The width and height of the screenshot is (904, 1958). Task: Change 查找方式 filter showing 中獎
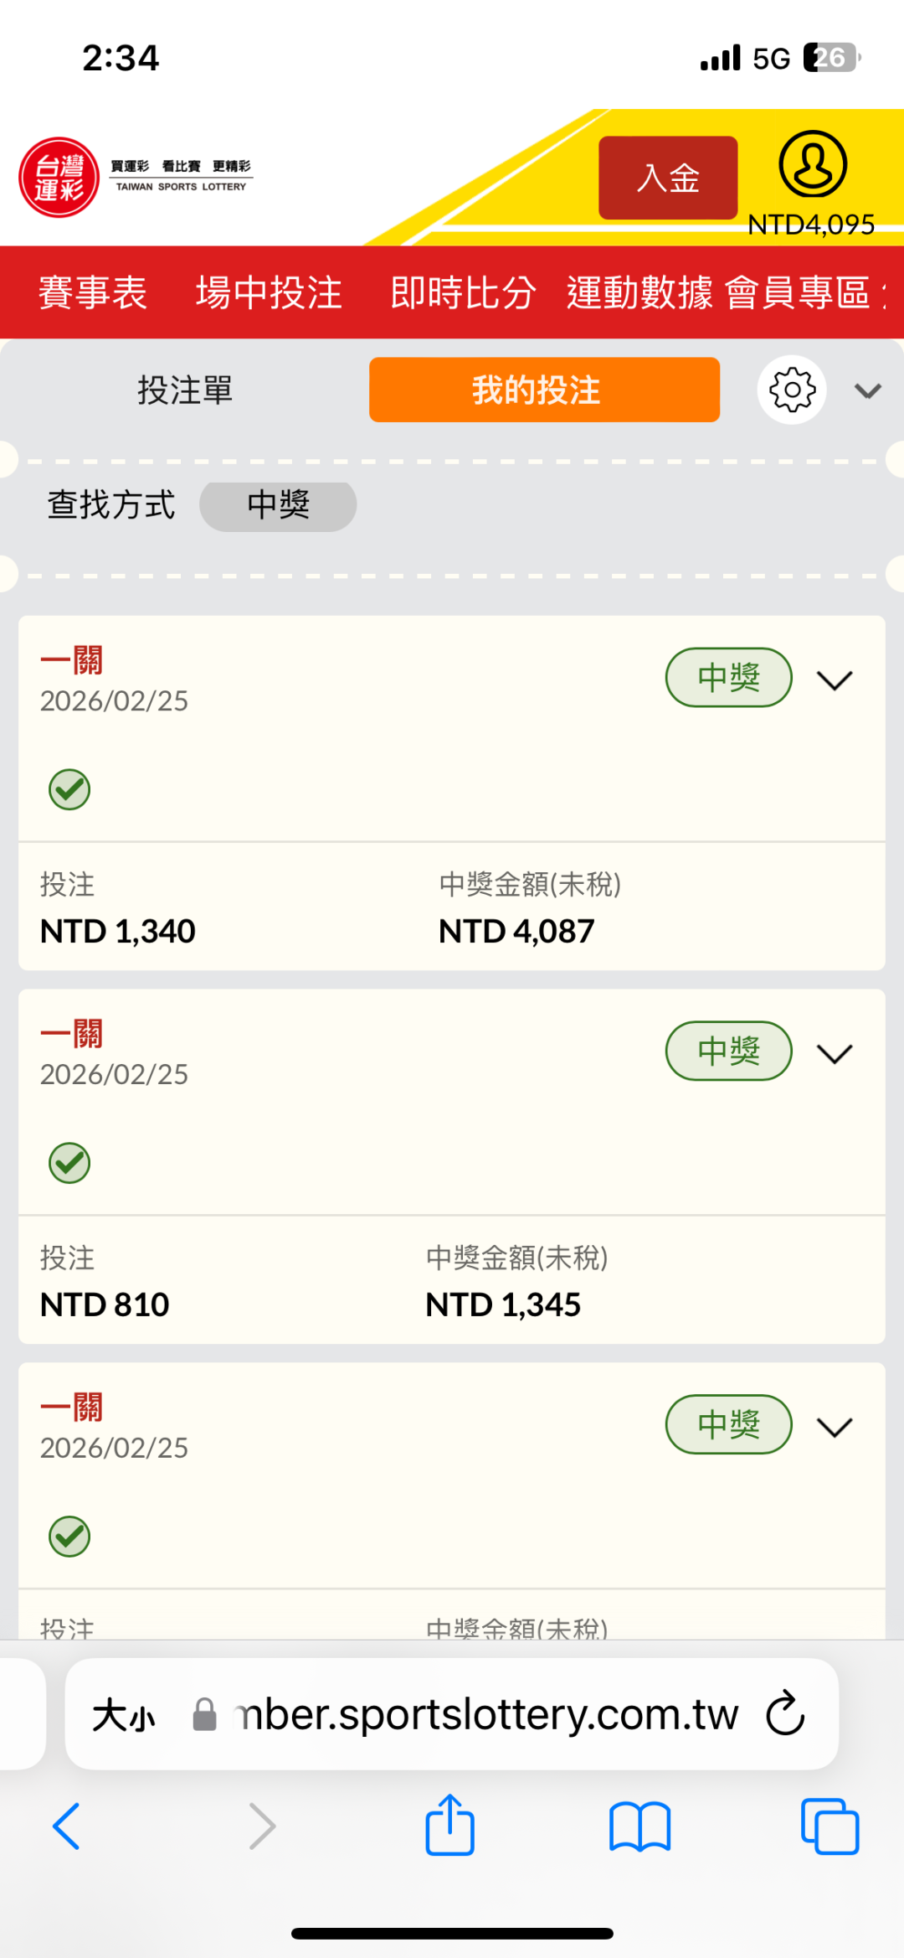(x=278, y=506)
